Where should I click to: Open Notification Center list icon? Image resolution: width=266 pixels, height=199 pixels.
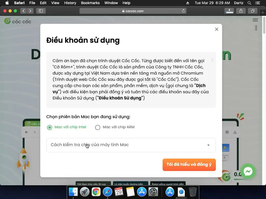[257, 3]
